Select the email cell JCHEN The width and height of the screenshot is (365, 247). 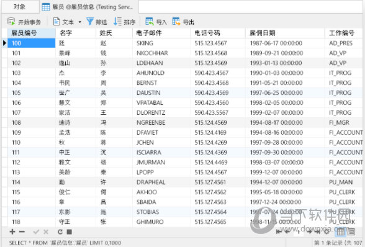point(161,143)
